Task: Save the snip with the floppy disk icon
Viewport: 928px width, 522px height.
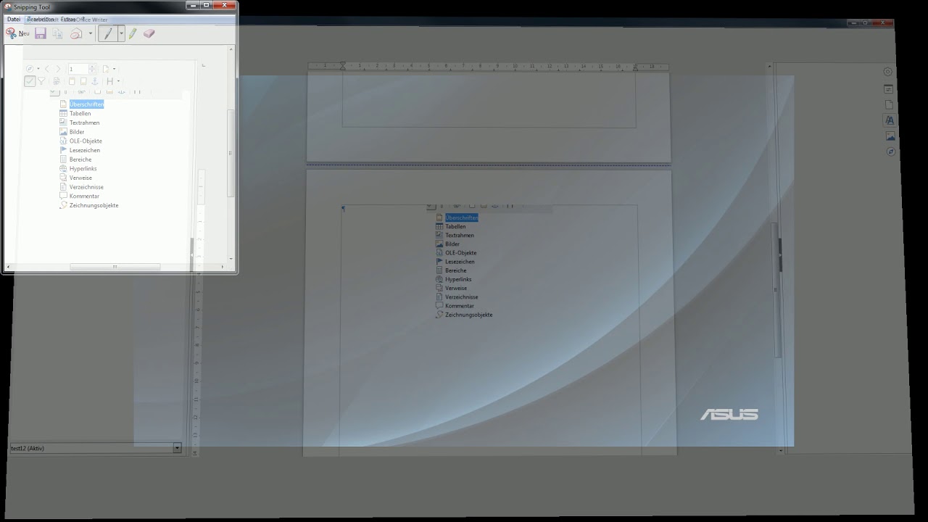Action: (41, 33)
